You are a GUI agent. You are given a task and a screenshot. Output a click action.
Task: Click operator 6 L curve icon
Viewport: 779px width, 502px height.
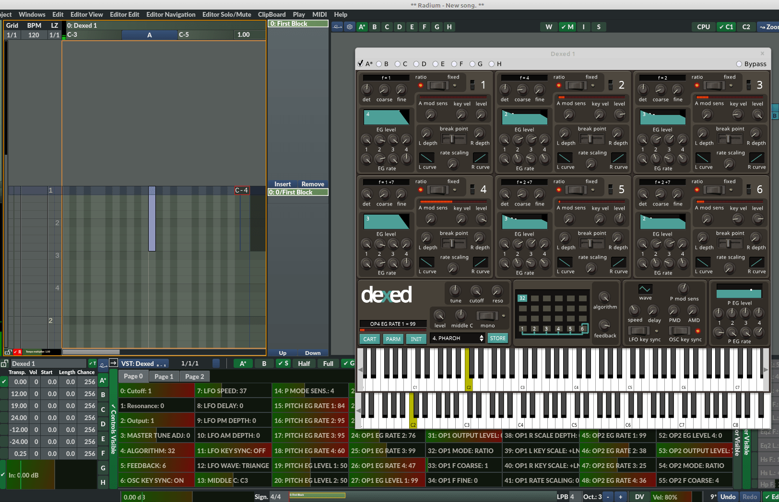[703, 262]
